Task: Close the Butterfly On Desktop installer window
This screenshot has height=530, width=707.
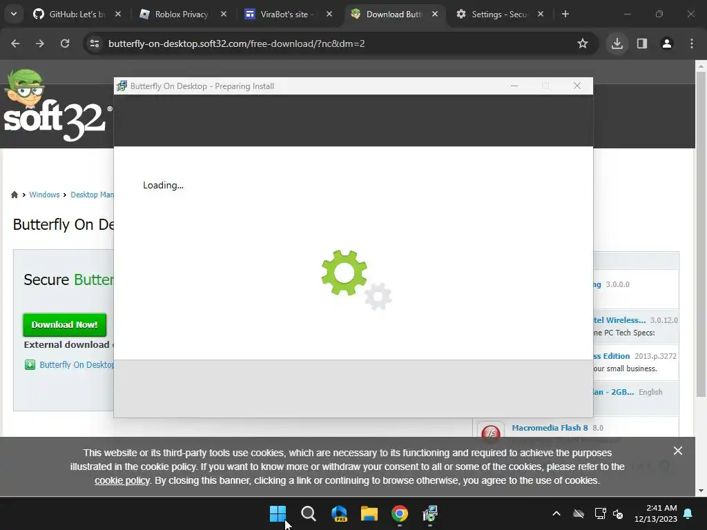Action: (x=577, y=86)
